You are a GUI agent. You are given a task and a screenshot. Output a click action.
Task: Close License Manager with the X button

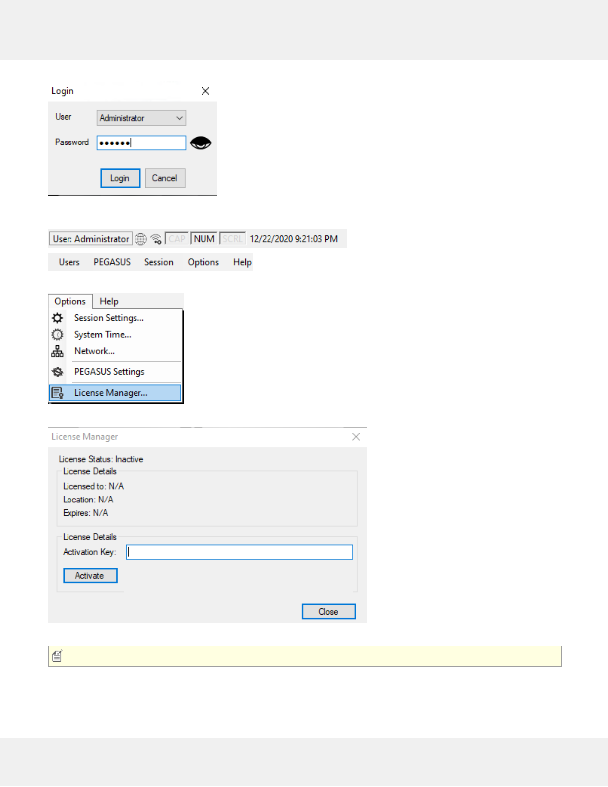[x=356, y=437]
